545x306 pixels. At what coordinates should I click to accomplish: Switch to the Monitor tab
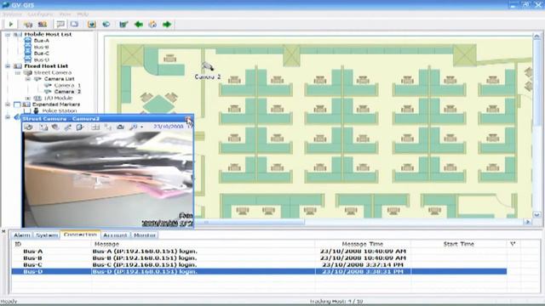pos(145,235)
